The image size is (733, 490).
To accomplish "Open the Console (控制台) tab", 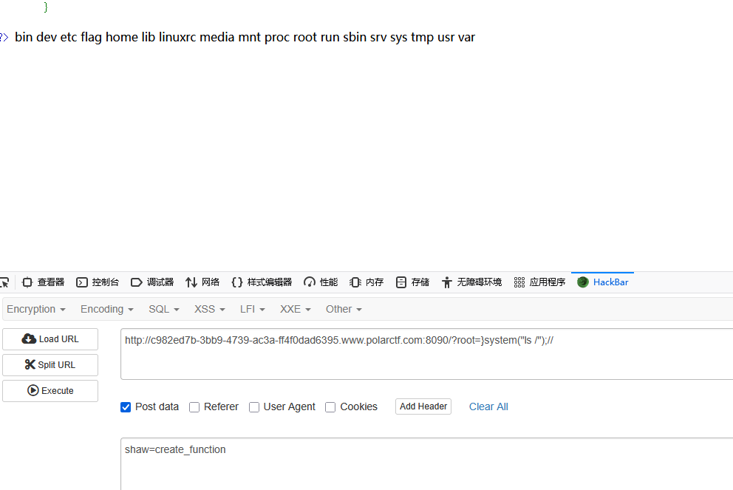I will (98, 282).
